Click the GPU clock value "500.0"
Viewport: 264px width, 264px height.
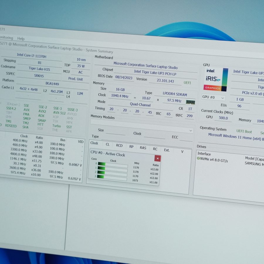(223, 118)
